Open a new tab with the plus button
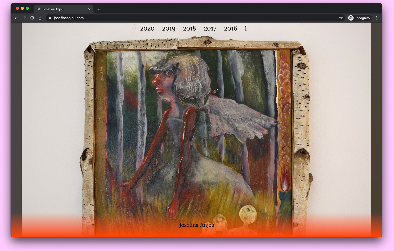This screenshot has height=251, width=394. (x=99, y=9)
